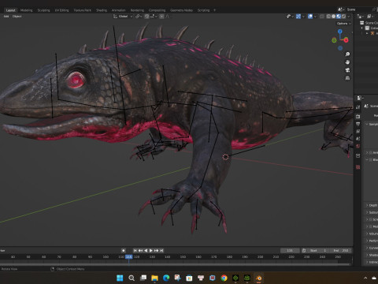Open the viewport Options dropdown
The width and height of the screenshot is (378, 284).
pos(344,24)
